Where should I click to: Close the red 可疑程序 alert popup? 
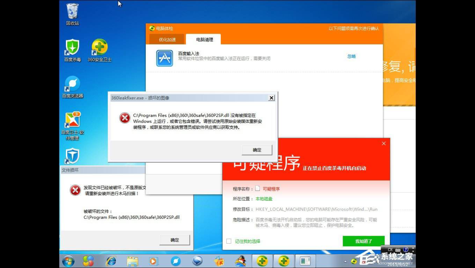[384, 143]
